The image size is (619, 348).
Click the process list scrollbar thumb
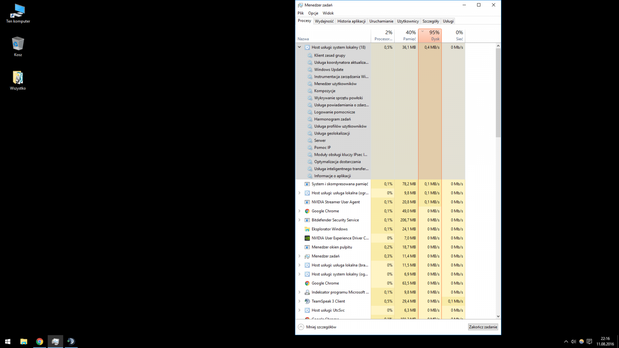coord(498,93)
